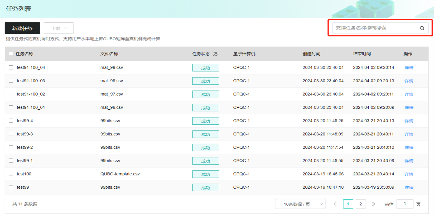Open the 下载 download dropdown
Screen dimensions: 434x215
(59, 28)
